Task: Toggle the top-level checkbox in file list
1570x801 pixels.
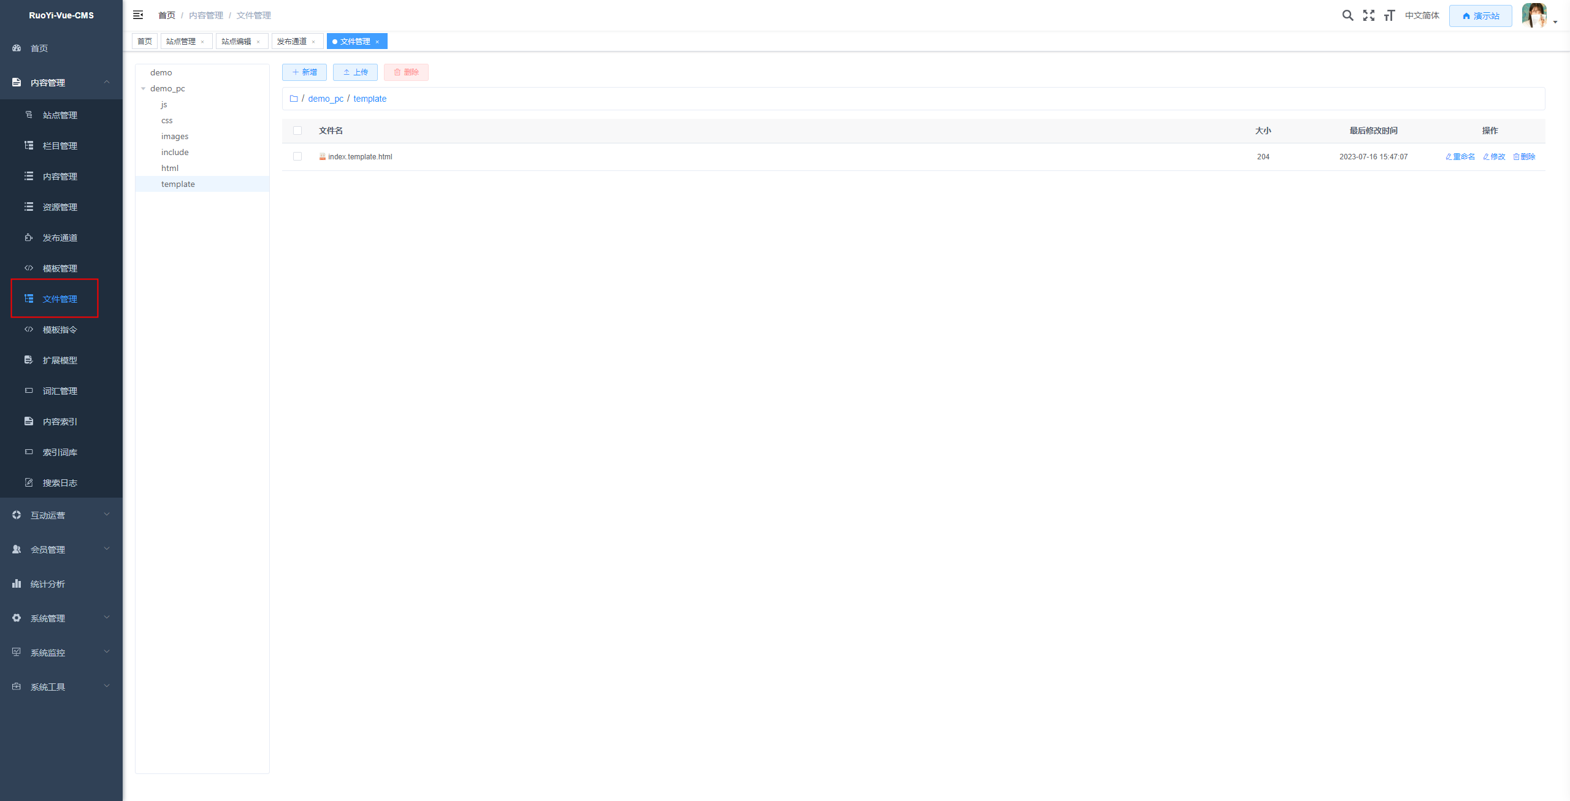Action: pyautogui.click(x=297, y=130)
